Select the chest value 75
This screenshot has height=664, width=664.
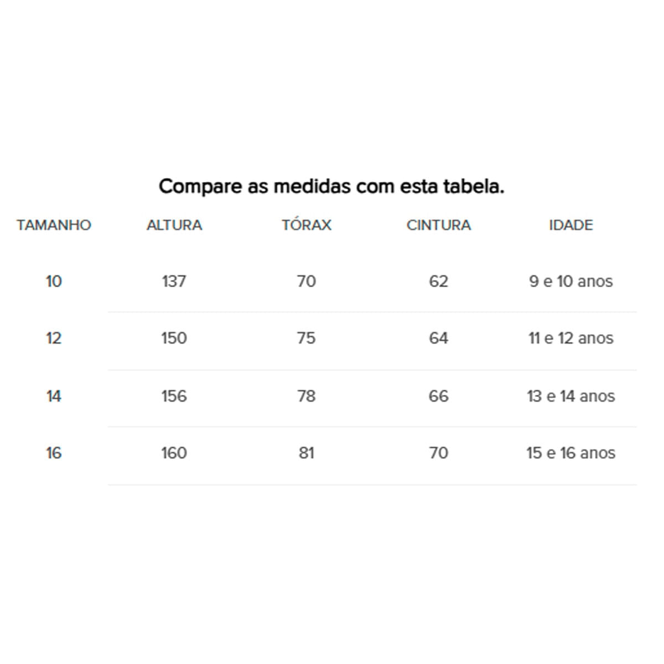306,339
